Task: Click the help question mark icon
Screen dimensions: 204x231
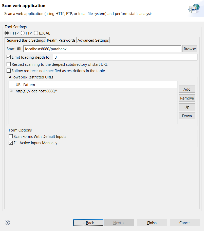Action: (7, 222)
